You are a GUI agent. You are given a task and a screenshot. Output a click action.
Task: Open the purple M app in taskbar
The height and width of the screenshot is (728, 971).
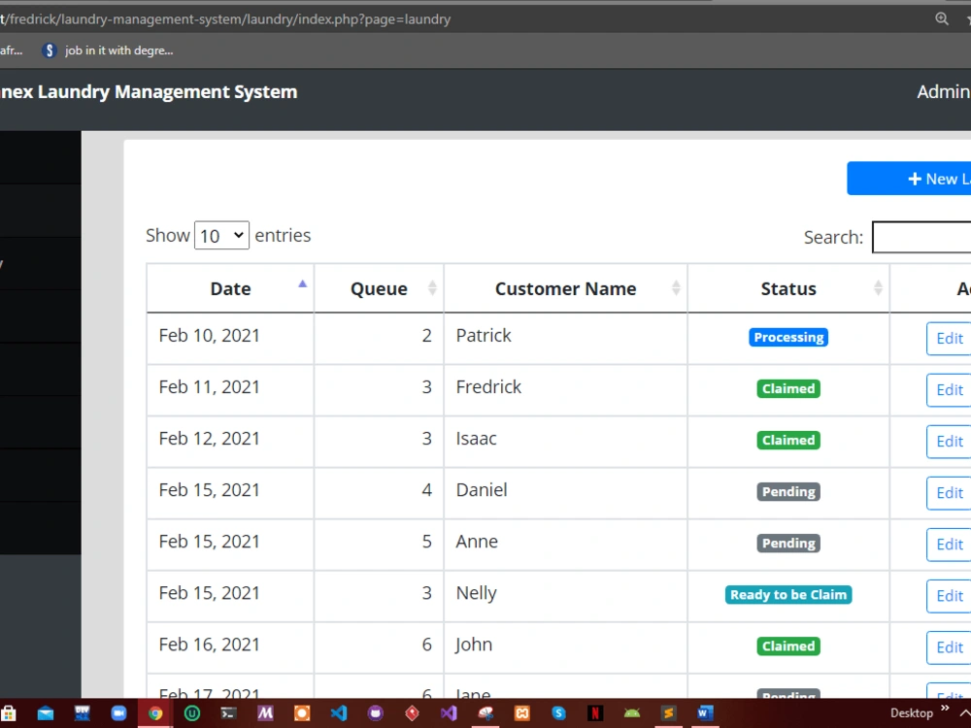[265, 713]
